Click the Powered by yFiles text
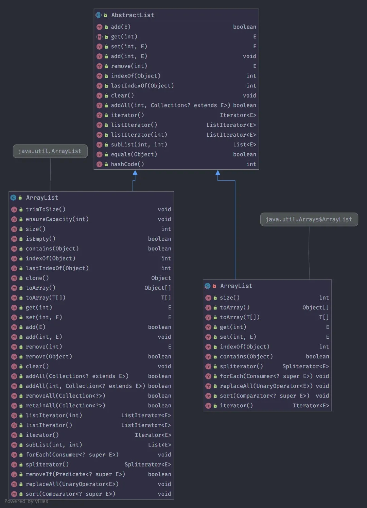 pyautogui.click(x=26, y=502)
